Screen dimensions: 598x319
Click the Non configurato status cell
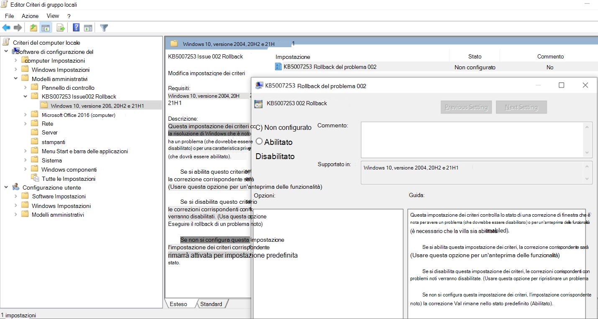475,67
